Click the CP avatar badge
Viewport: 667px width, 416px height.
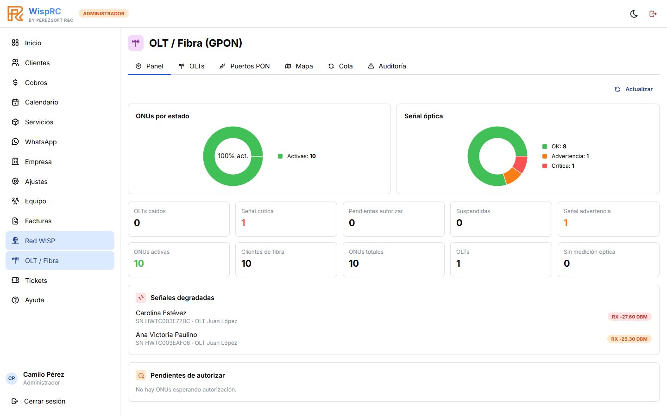pyautogui.click(x=12, y=378)
